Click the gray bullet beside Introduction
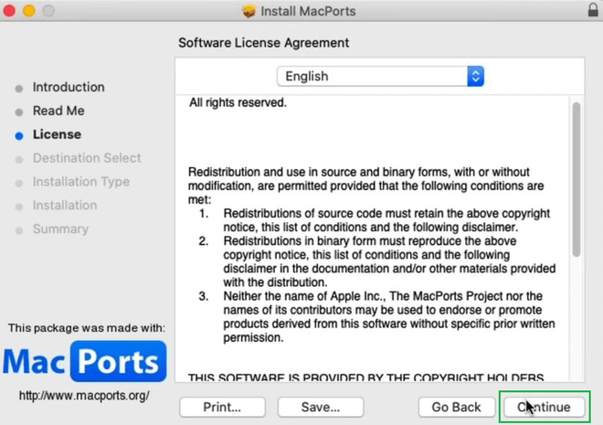Viewport: 603px width, 425px height. (19, 89)
